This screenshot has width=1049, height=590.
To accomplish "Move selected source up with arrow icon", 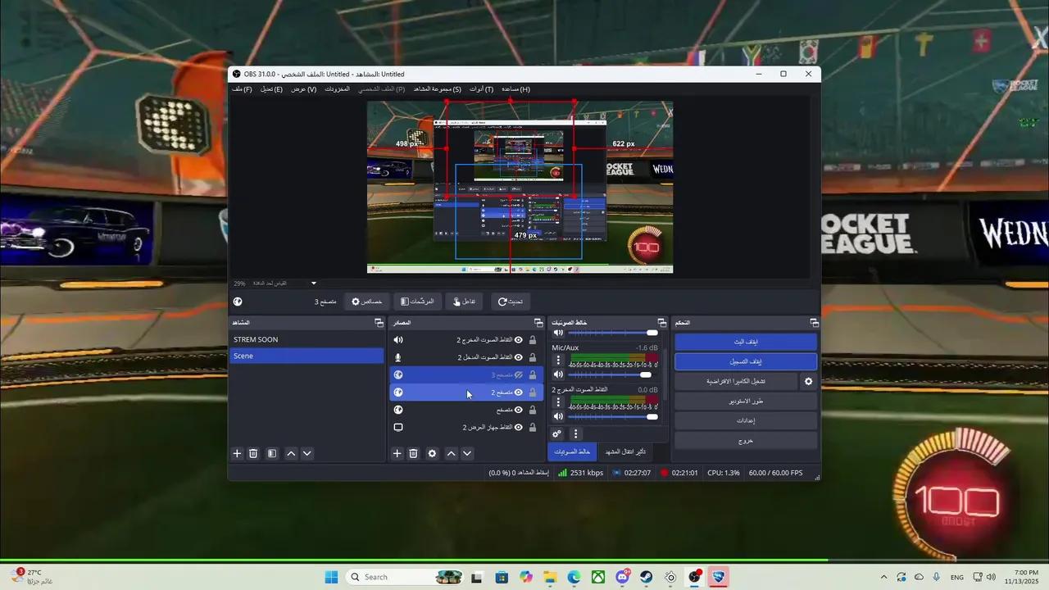I will coord(451,453).
